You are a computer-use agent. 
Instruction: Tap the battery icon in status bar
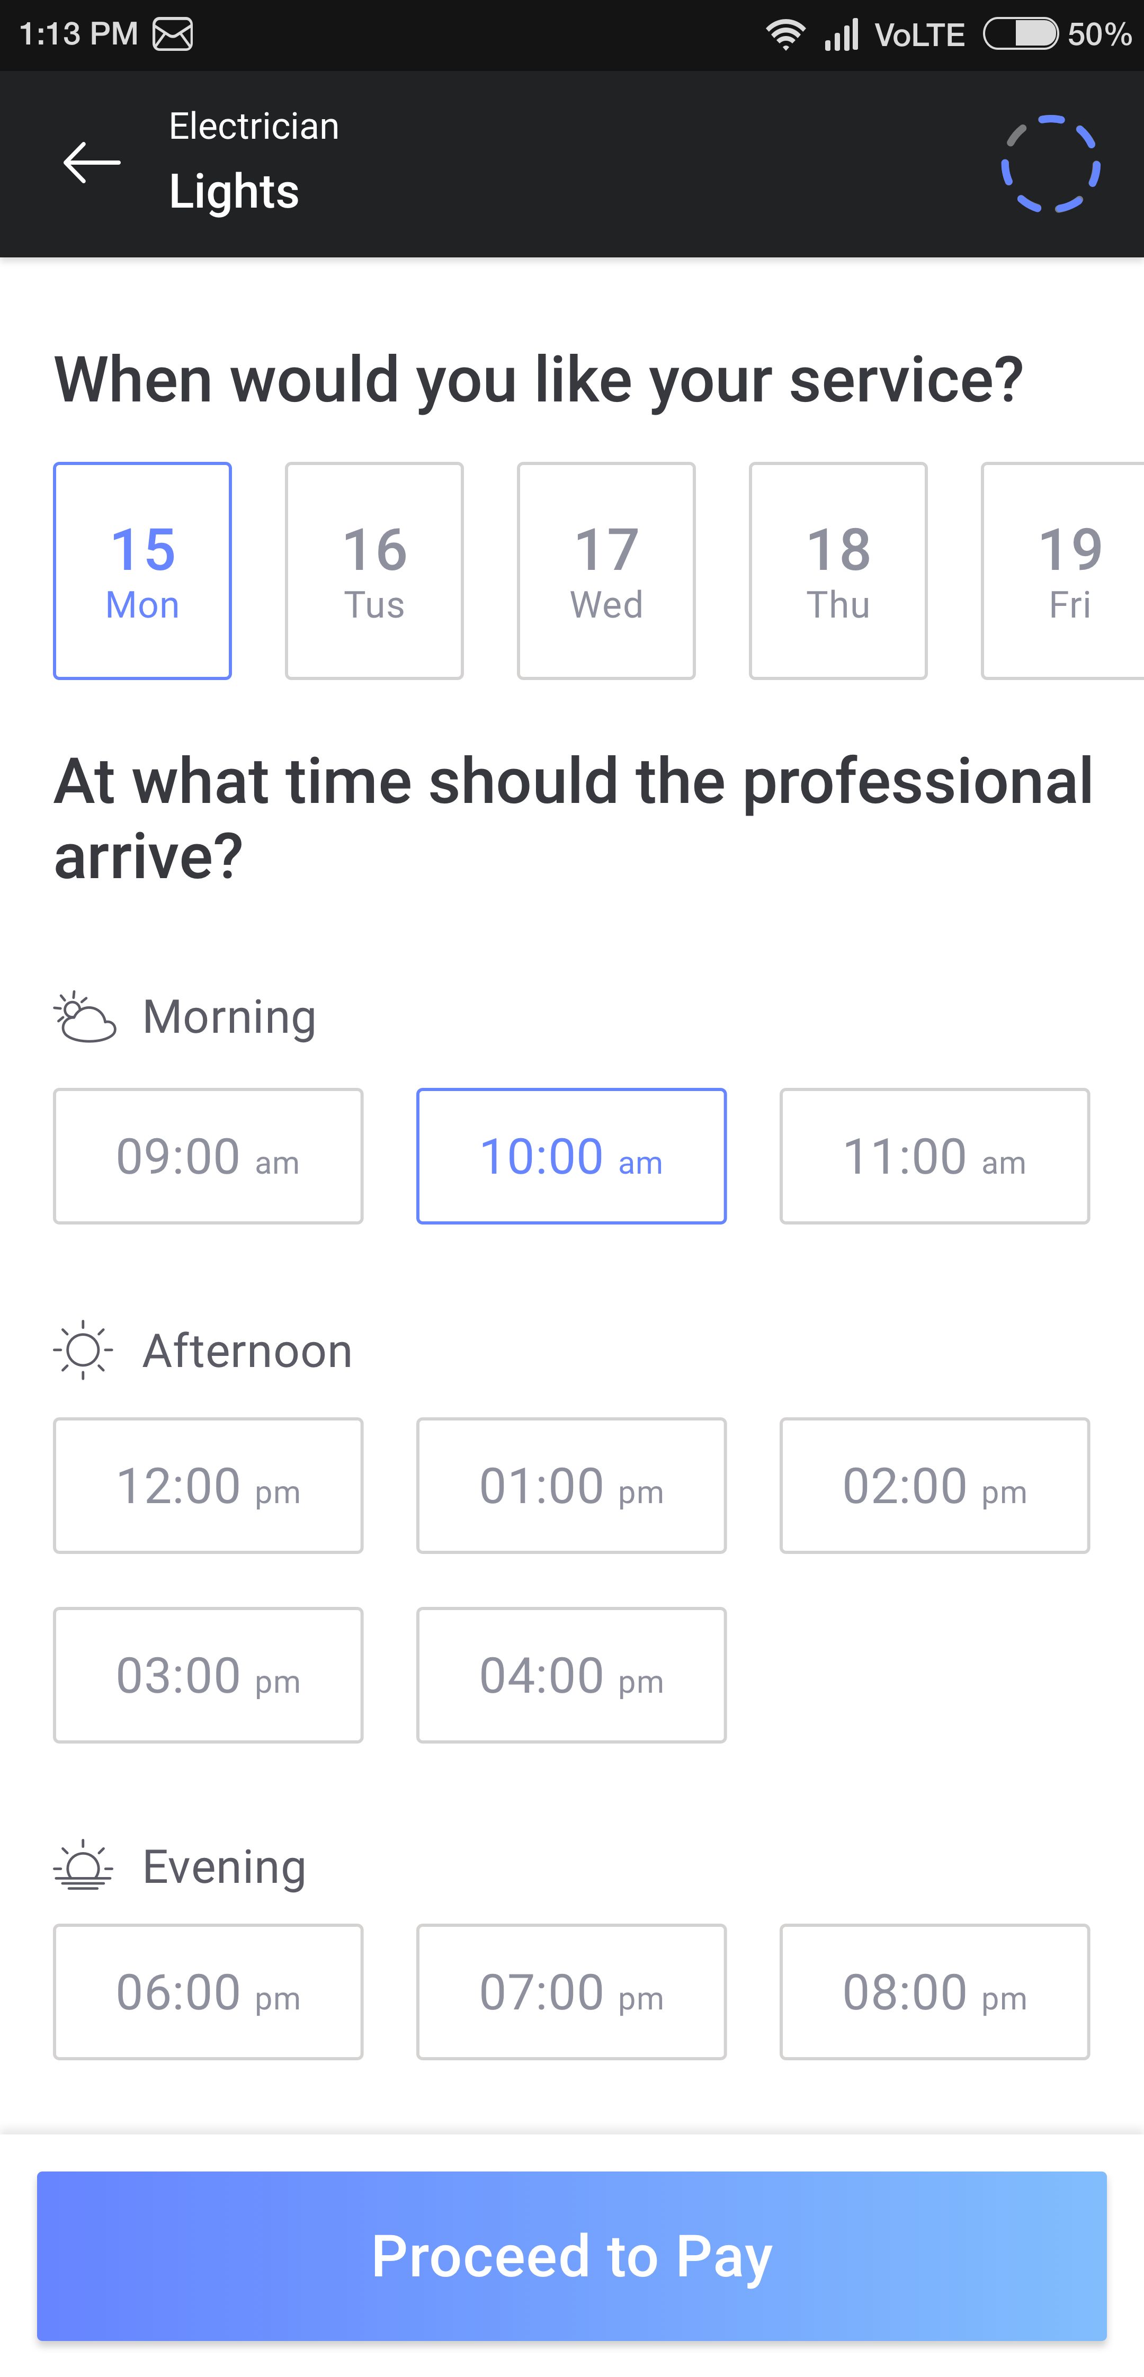click(1021, 35)
